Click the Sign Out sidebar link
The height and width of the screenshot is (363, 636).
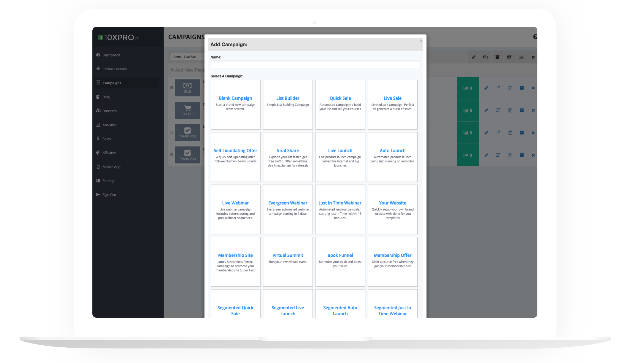(x=109, y=195)
